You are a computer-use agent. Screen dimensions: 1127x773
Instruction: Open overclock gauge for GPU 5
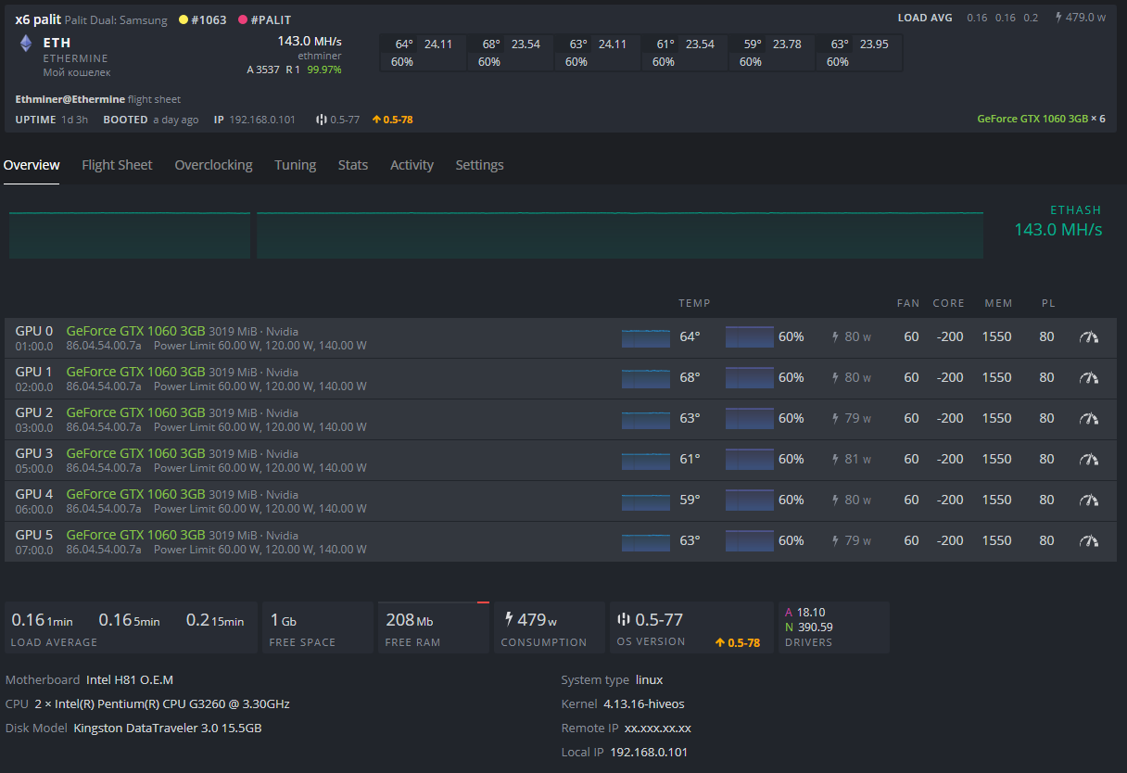pyautogui.click(x=1089, y=541)
